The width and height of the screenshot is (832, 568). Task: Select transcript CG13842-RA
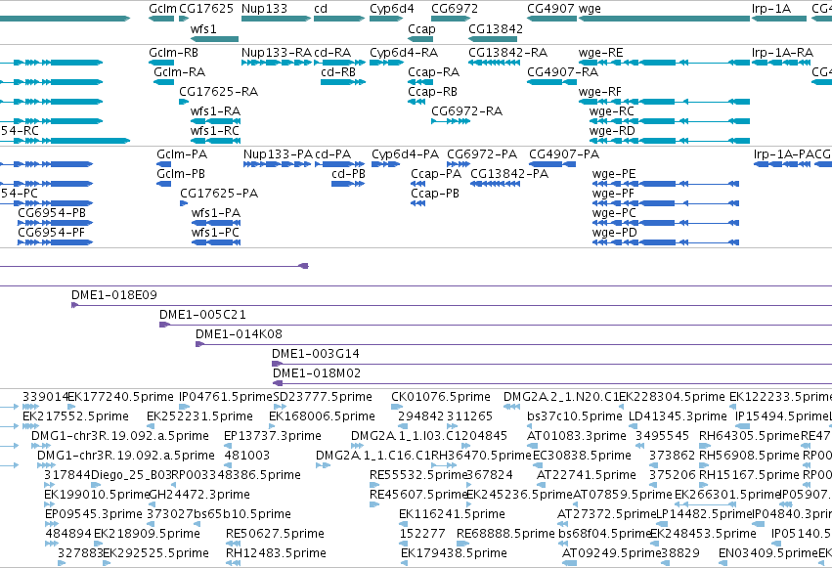point(494,63)
